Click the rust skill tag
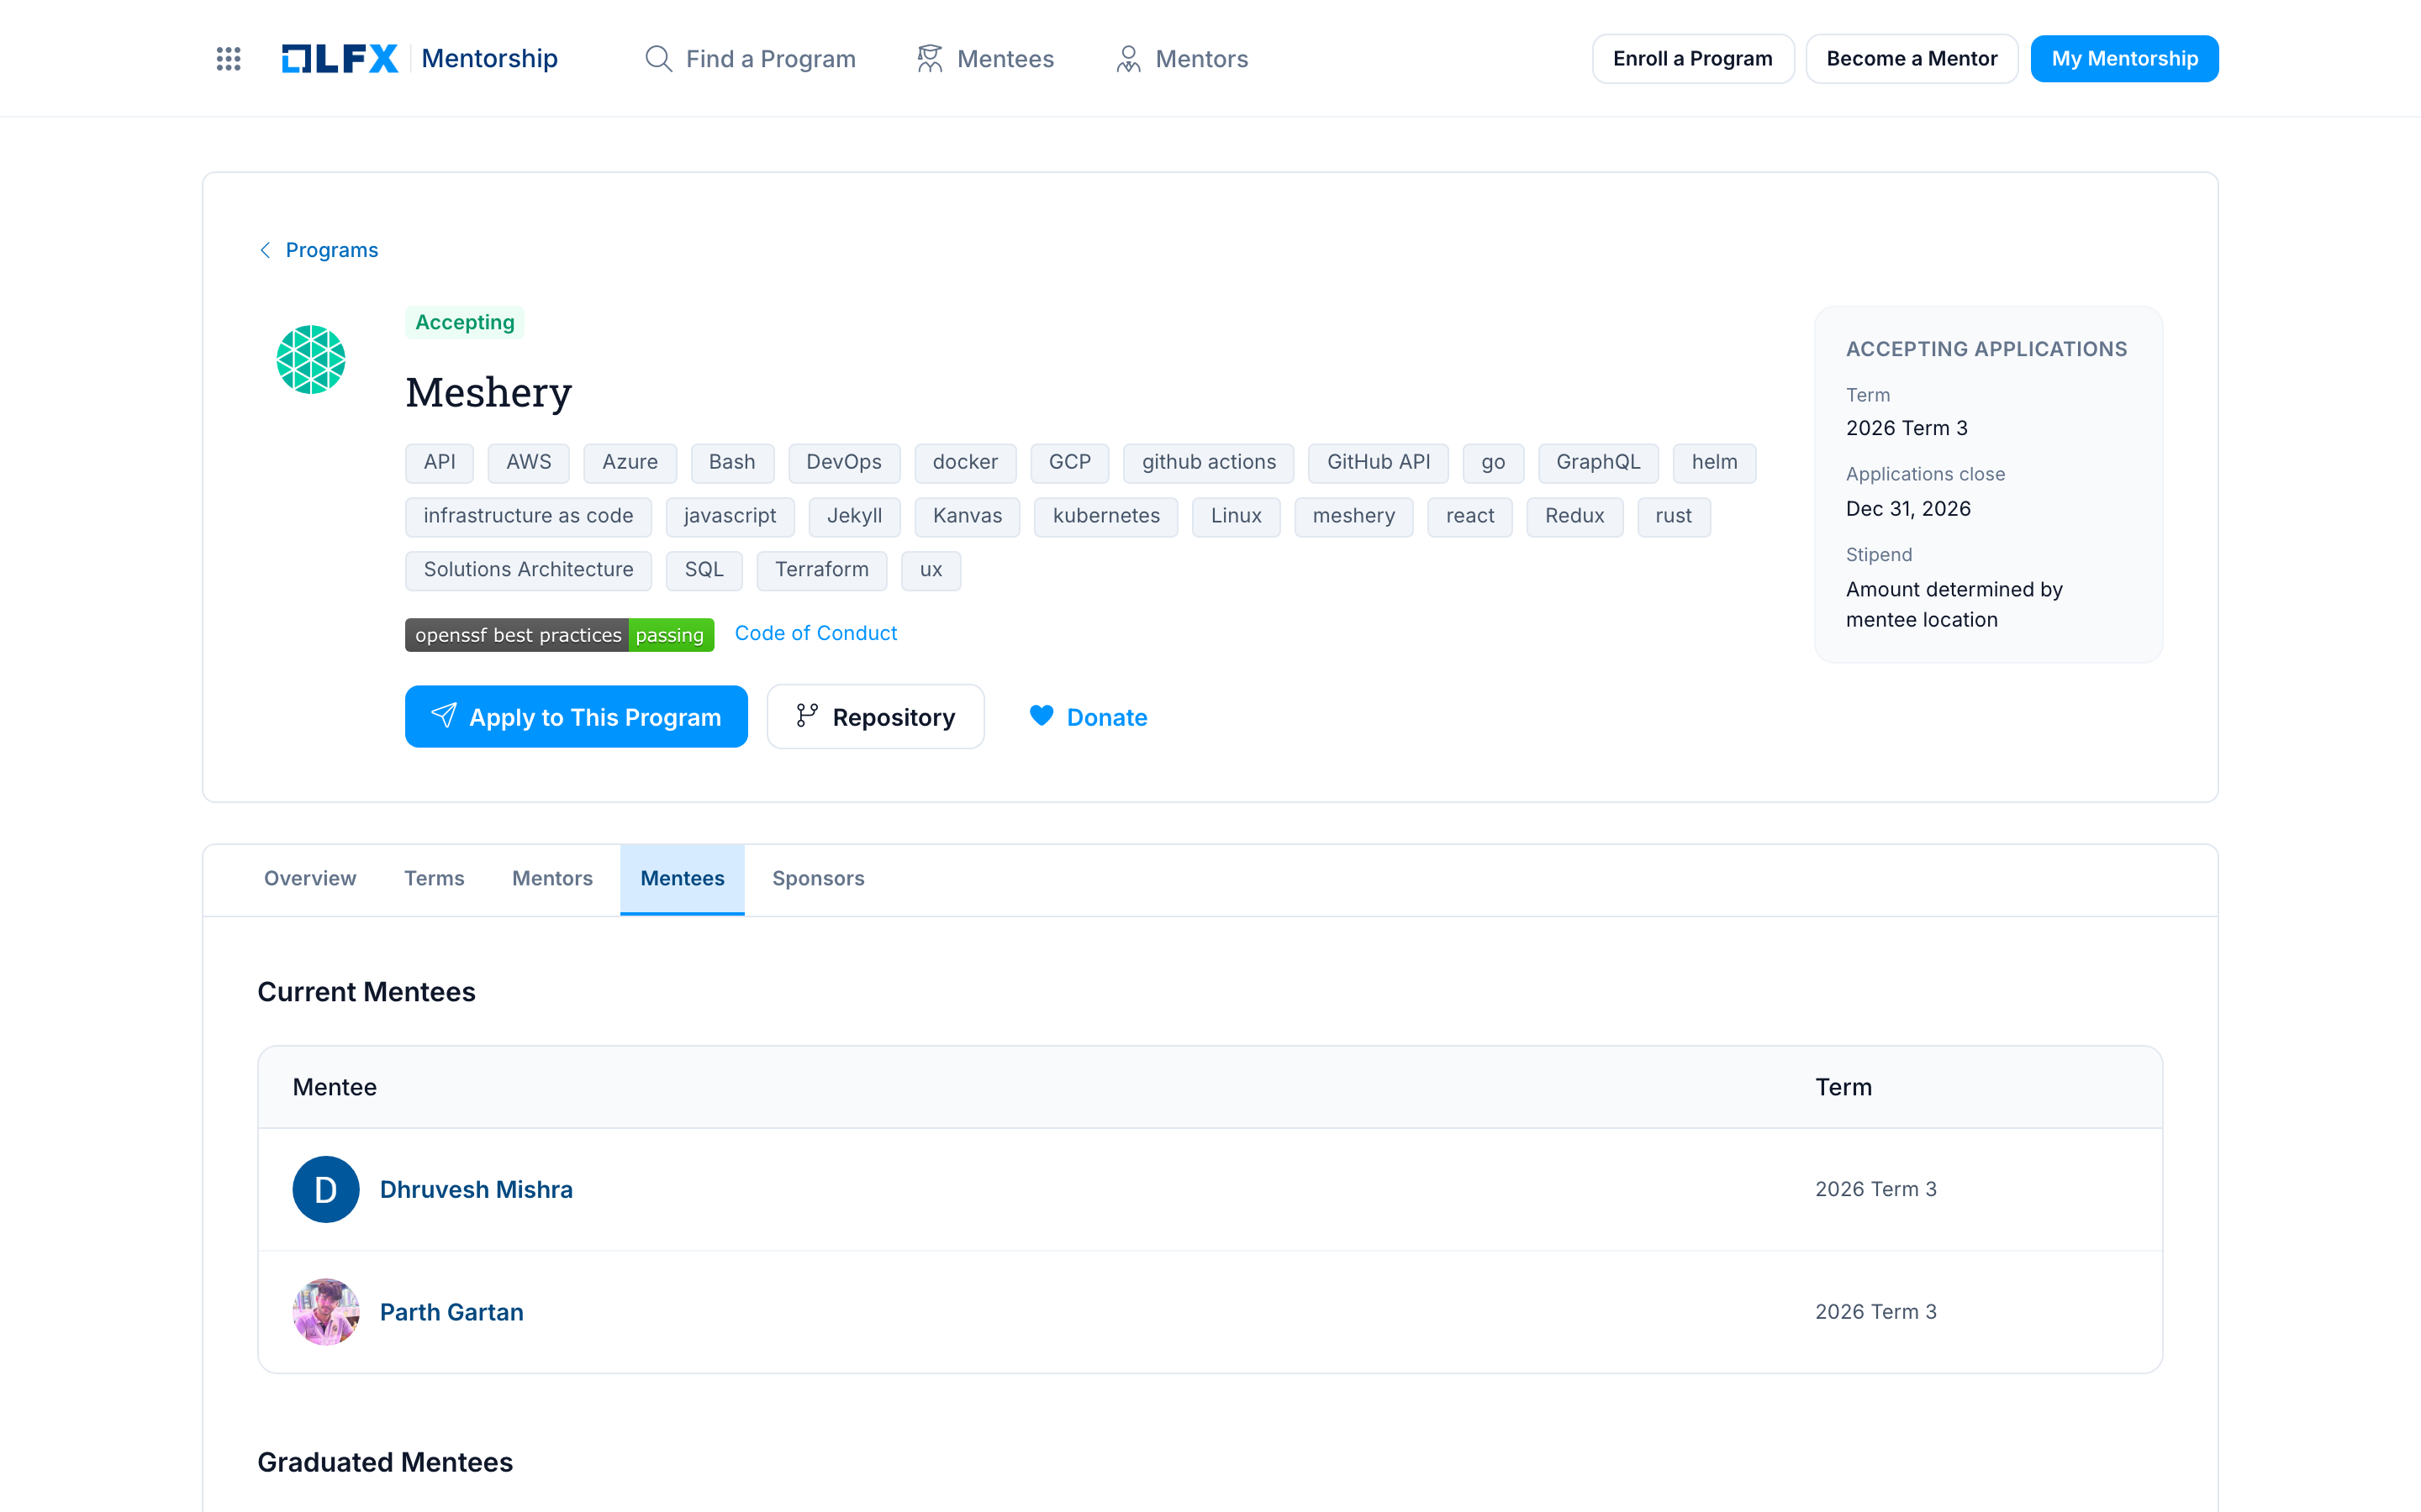This screenshot has width=2421, height=1512. (x=1674, y=516)
